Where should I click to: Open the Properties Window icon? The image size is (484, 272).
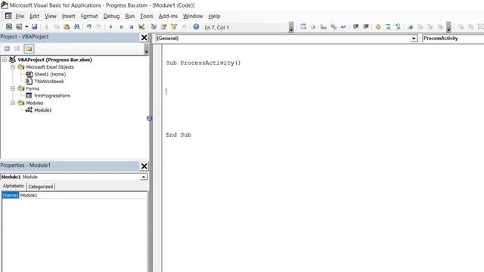click(x=163, y=27)
